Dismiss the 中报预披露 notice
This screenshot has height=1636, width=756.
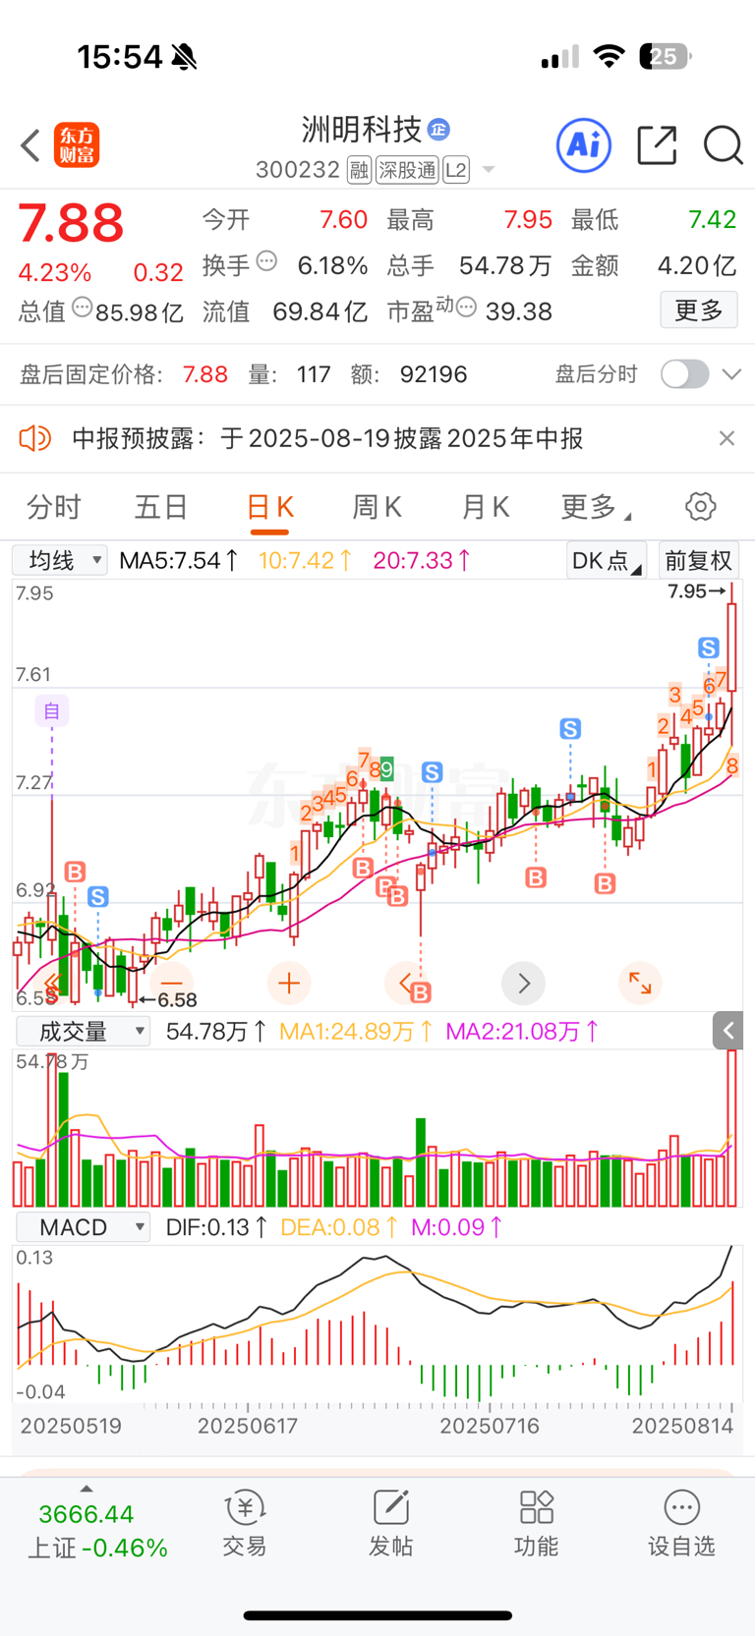point(727,438)
